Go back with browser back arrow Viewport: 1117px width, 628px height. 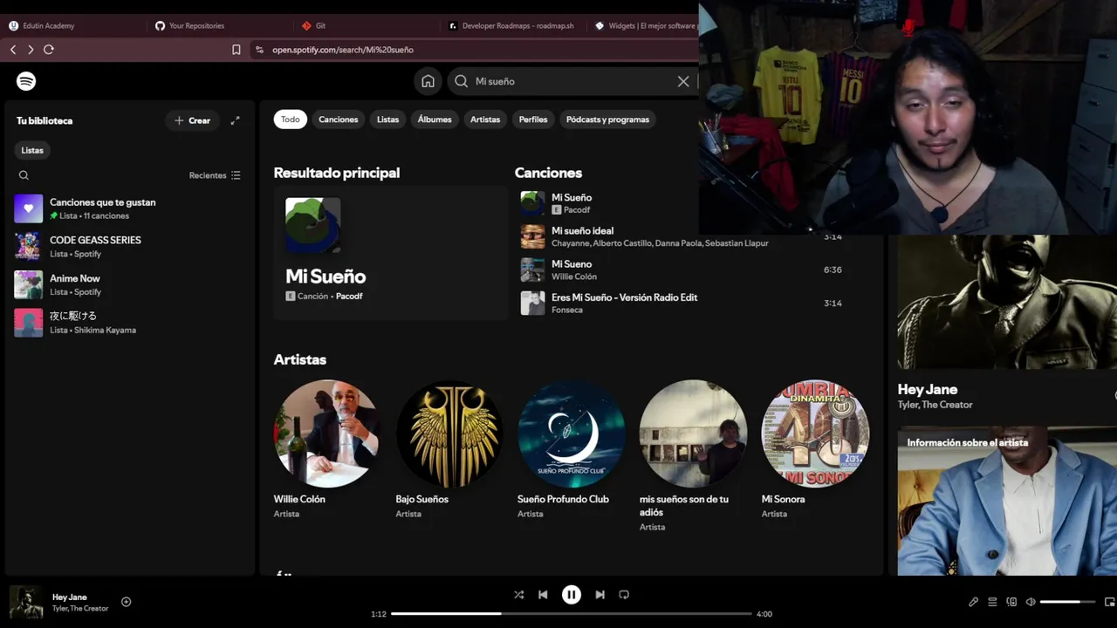tap(13, 50)
